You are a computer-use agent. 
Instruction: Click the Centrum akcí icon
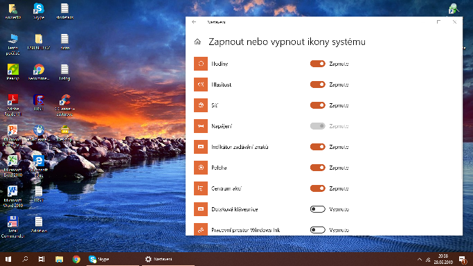click(x=201, y=188)
